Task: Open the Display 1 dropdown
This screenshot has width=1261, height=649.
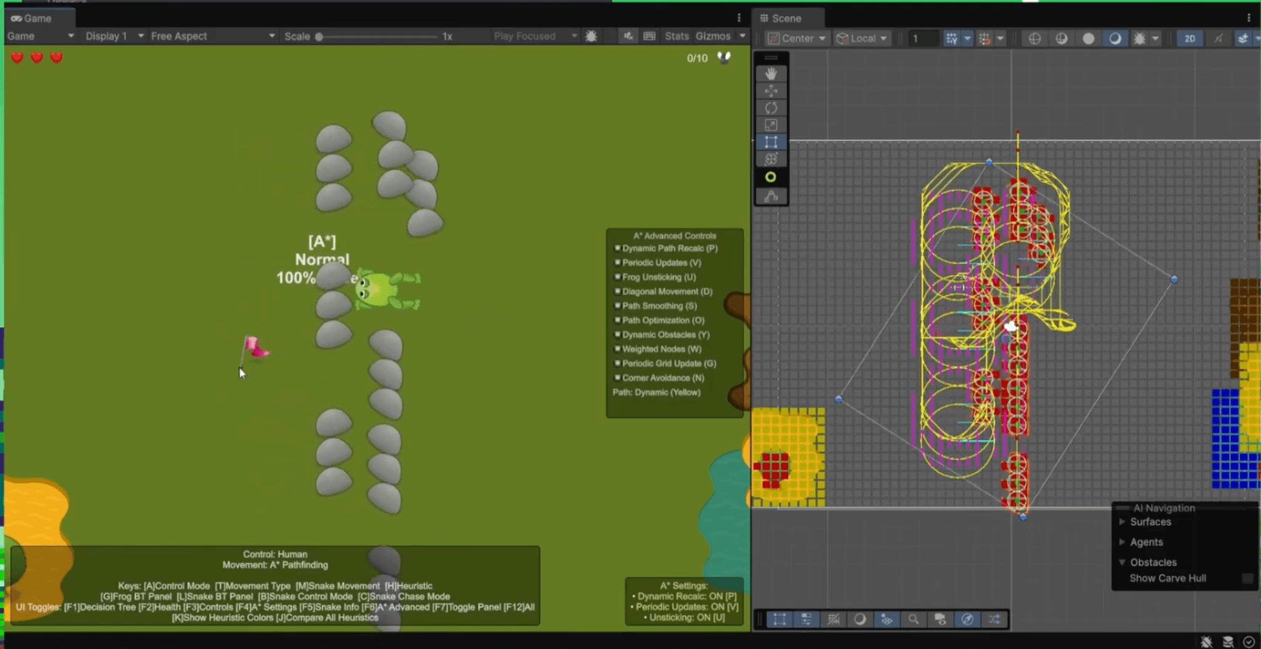Action: point(114,36)
